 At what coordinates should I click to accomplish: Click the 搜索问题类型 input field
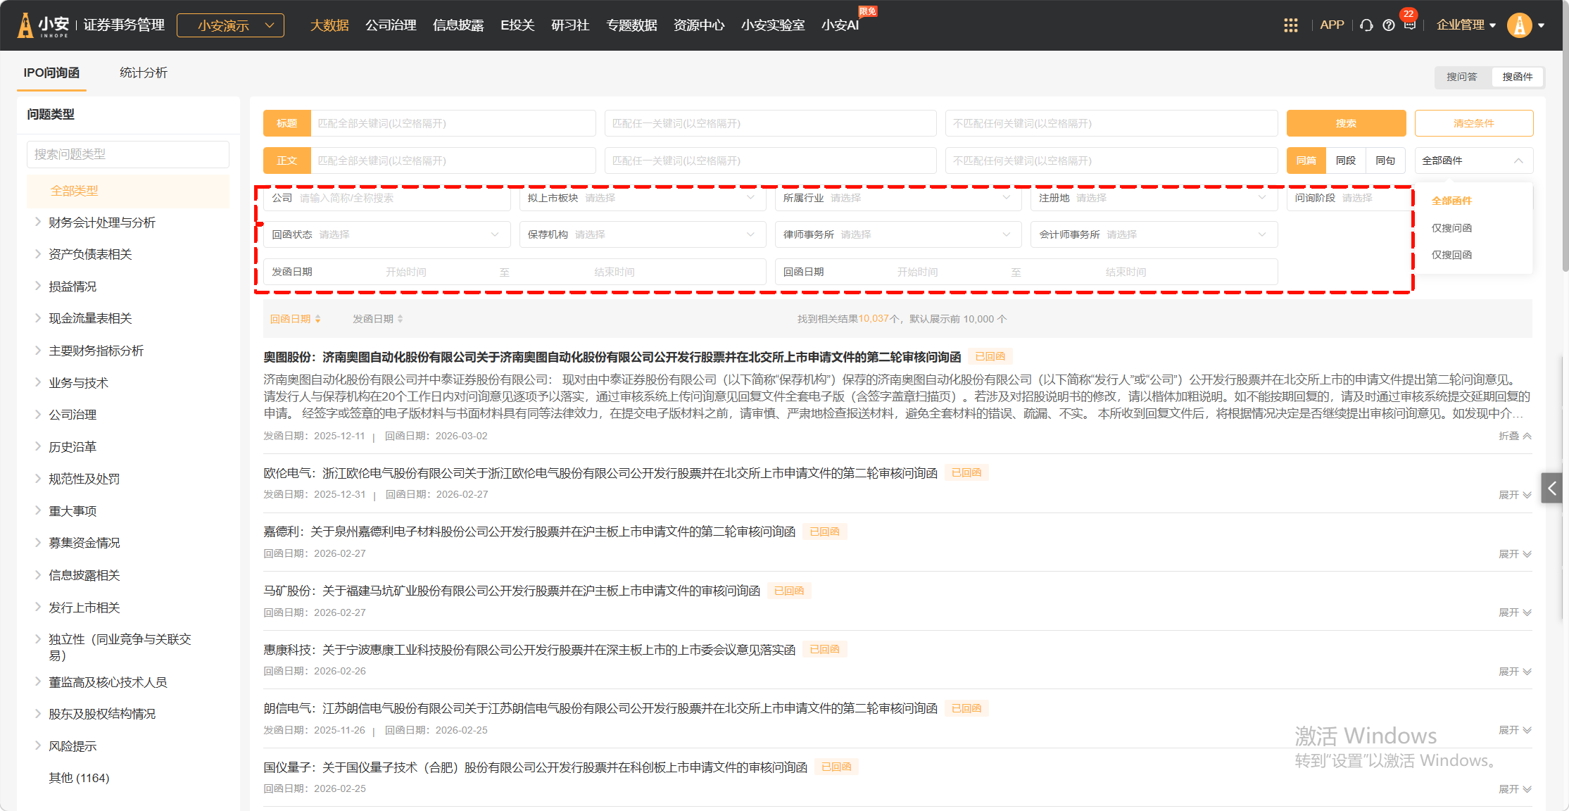tap(128, 154)
